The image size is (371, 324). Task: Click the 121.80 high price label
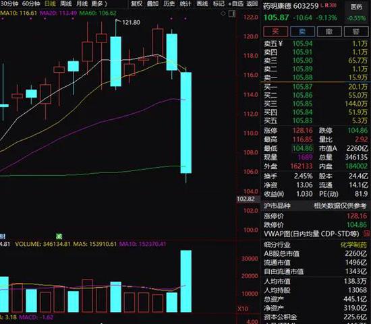point(131,22)
